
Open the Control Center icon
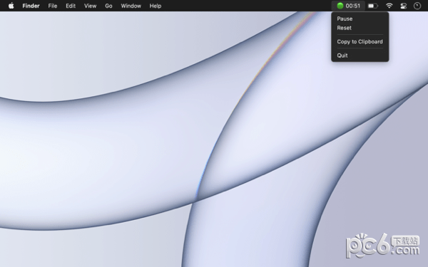[404, 6]
